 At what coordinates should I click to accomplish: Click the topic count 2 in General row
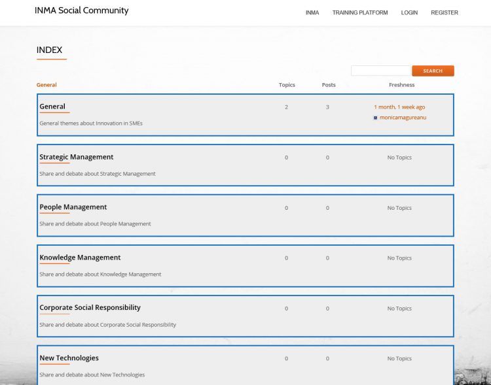[x=286, y=107]
